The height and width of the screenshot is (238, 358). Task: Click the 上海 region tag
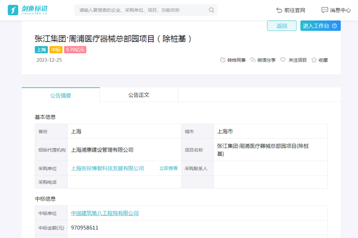(41, 50)
